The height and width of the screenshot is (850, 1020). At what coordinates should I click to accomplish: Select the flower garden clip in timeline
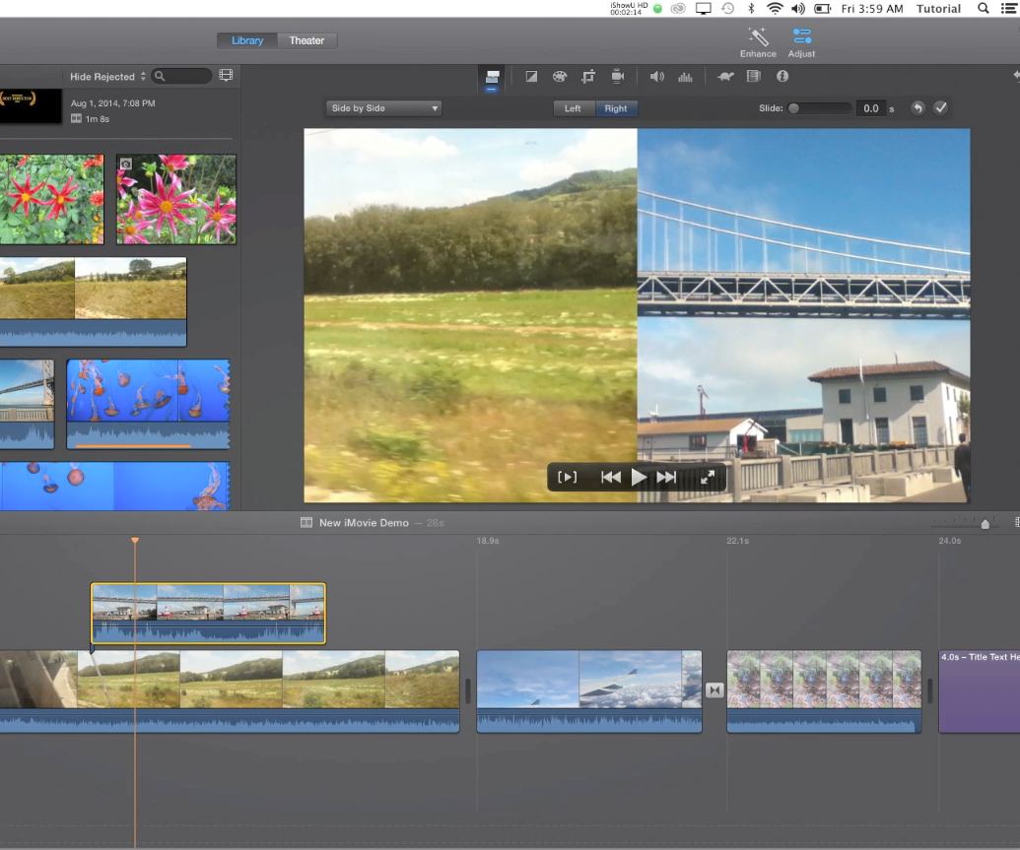pyautogui.click(x=824, y=691)
